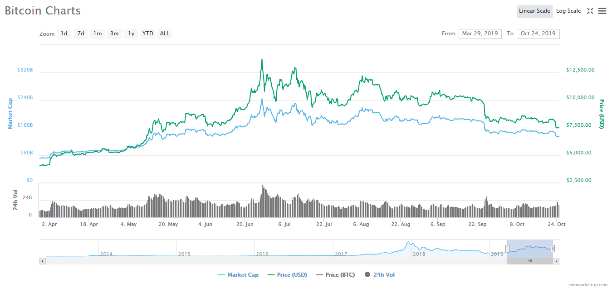Click navigator scrollbar right arrow
The image size is (612, 288).
[x=557, y=261]
